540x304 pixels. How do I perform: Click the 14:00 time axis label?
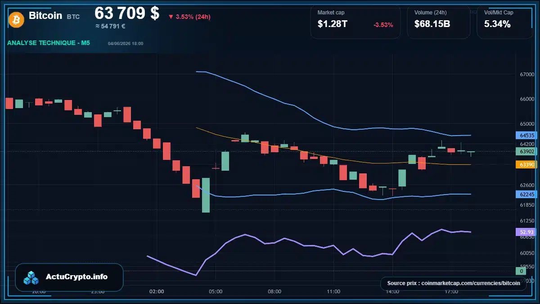point(392,291)
